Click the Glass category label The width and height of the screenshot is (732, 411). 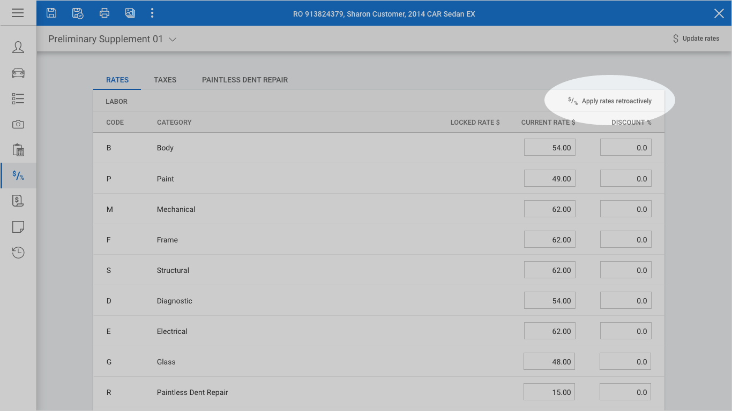[166, 362]
